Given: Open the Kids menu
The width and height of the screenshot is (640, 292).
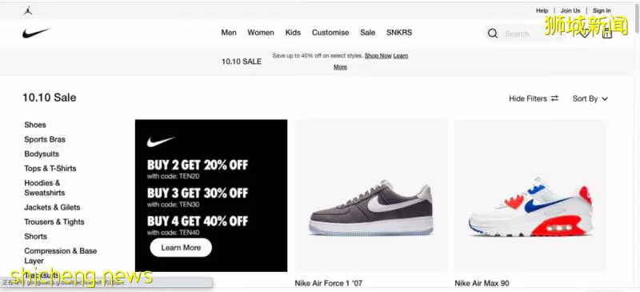Looking at the screenshot, I should click(x=293, y=33).
